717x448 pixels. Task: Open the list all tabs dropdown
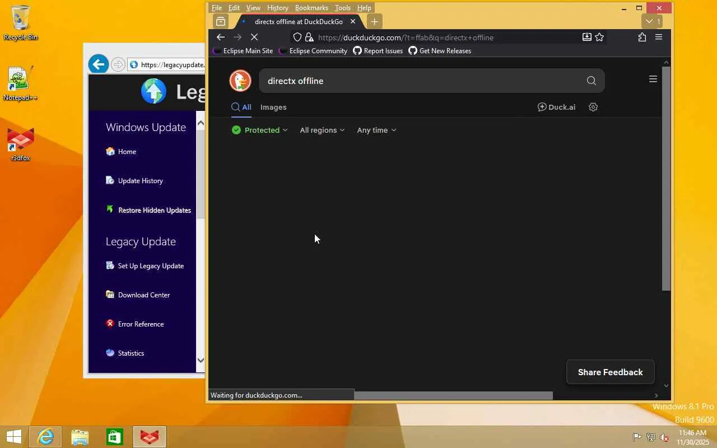click(x=653, y=21)
